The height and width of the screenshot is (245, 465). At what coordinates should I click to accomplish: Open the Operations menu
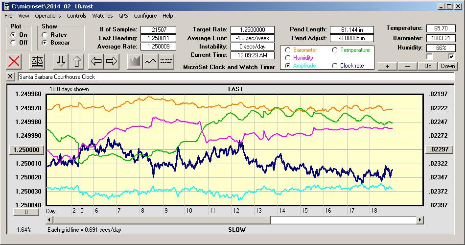[48, 16]
